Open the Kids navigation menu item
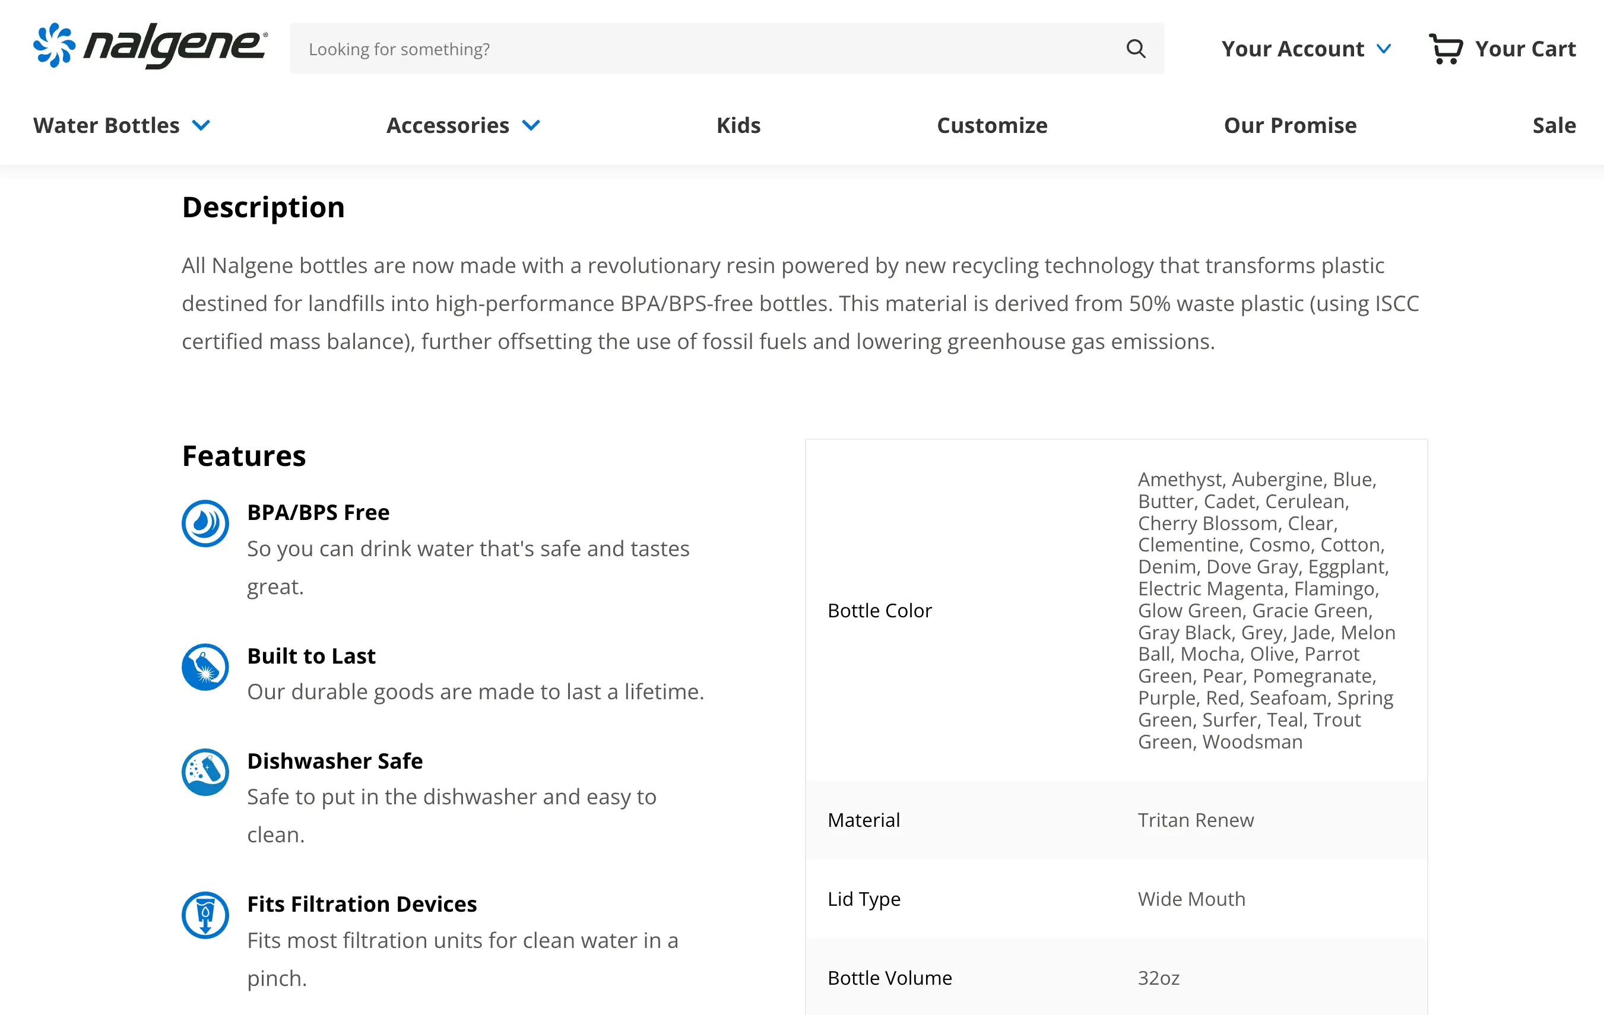1604x1015 pixels. (x=738, y=125)
